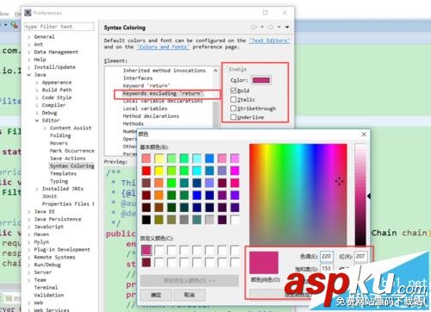Open the Build Path preferences
The height and width of the screenshot is (312, 431).
[57, 90]
